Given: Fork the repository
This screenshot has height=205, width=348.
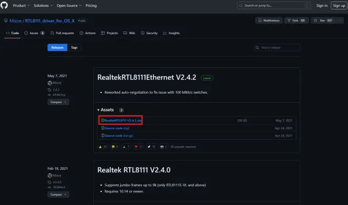Looking at the screenshot, I should (x=296, y=20).
